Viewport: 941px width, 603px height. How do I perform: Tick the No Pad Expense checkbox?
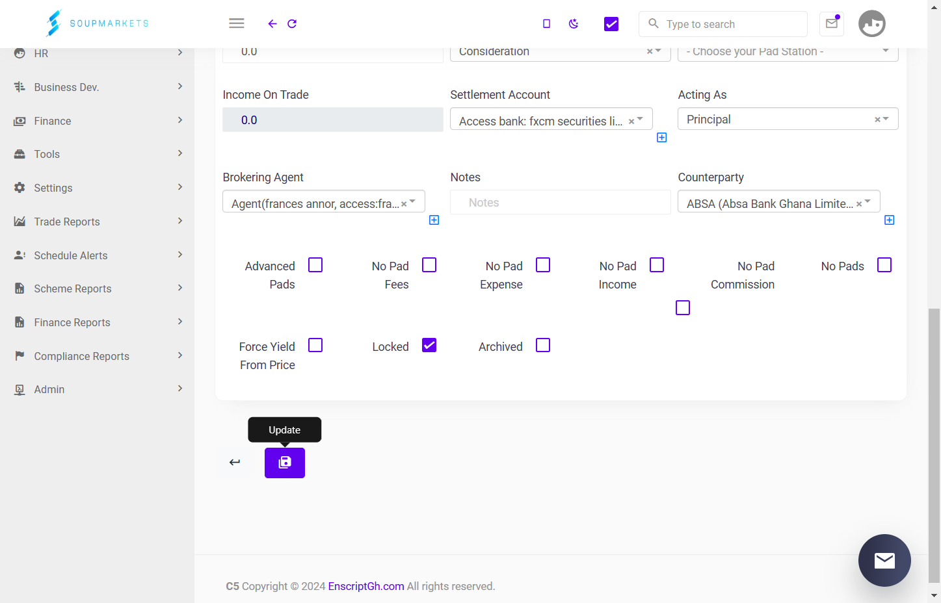543,265
